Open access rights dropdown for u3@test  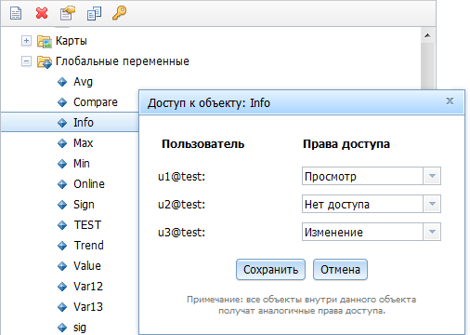(x=432, y=232)
